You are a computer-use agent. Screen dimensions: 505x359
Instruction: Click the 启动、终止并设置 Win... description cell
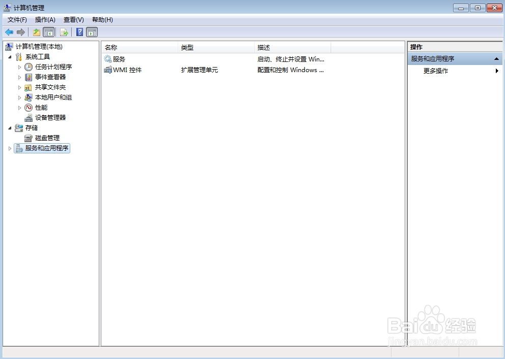click(x=291, y=59)
